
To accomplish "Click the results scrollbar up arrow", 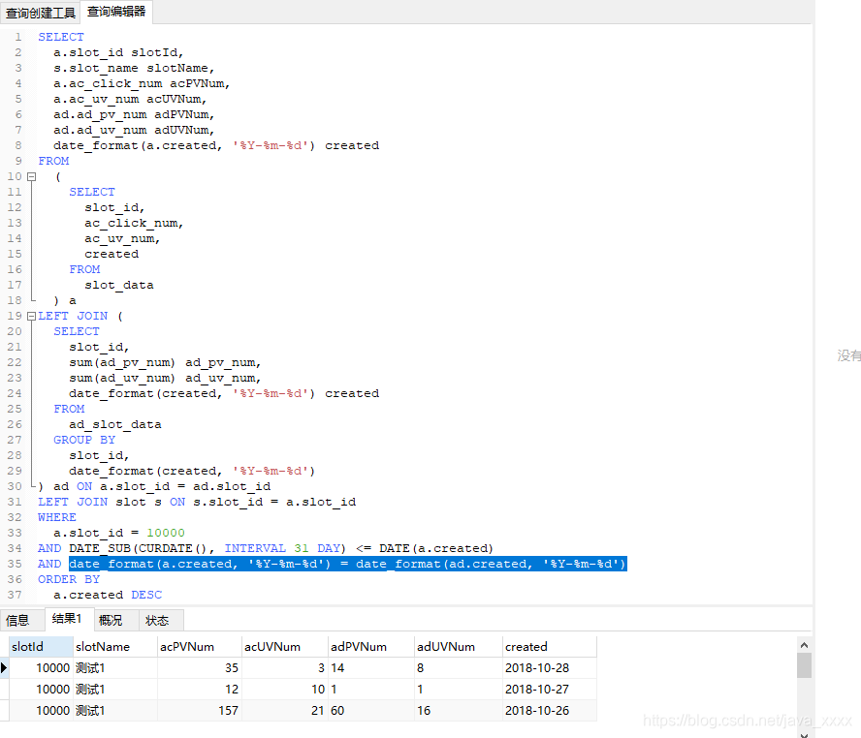I will point(804,645).
